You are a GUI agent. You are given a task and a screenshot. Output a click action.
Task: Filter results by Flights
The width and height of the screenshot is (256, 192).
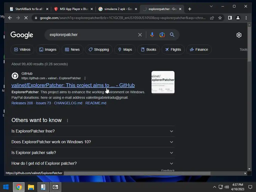(173, 49)
